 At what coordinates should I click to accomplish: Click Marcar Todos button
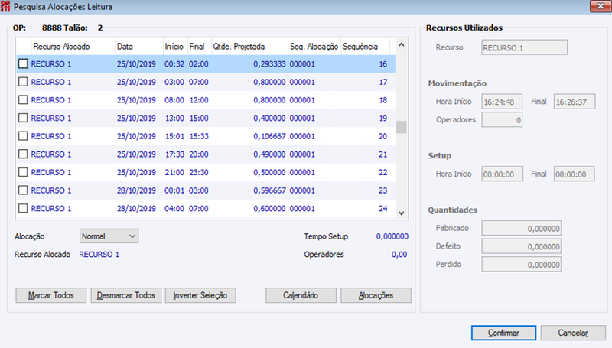click(x=51, y=295)
